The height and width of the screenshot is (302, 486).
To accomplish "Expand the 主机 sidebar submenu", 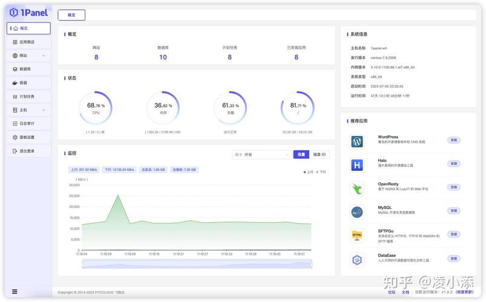I will coord(28,110).
